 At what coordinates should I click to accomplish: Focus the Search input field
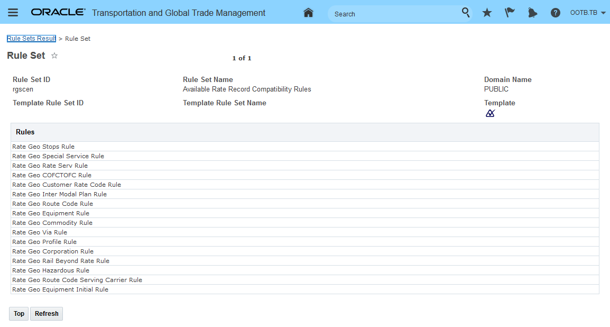(x=395, y=14)
